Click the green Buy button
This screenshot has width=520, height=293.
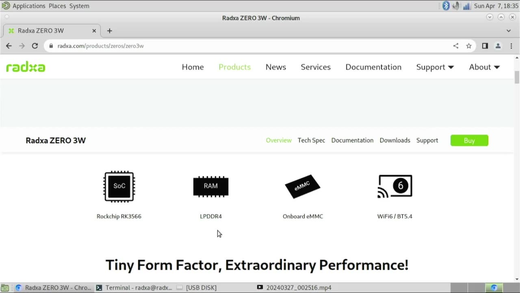click(x=469, y=140)
